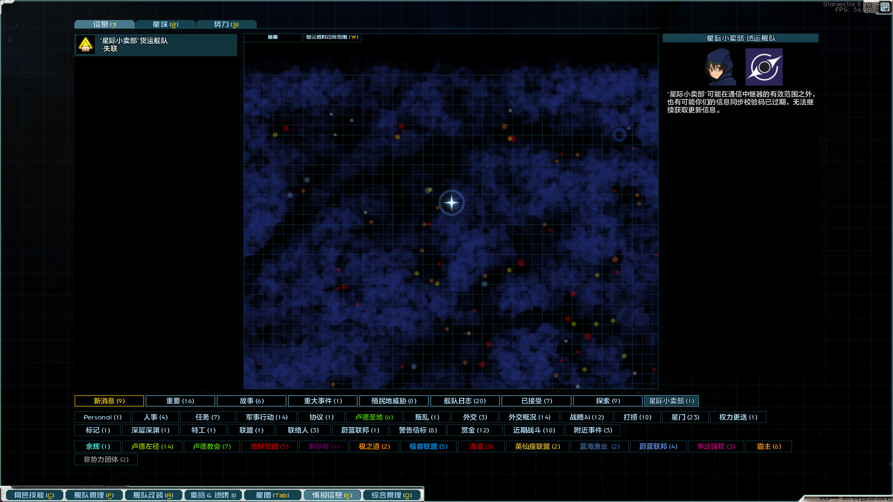Image resolution: width=893 pixels, height=502 pixels.
Task: Filter by faction 蓝海渔业 (2)
Action: [599, 446]
